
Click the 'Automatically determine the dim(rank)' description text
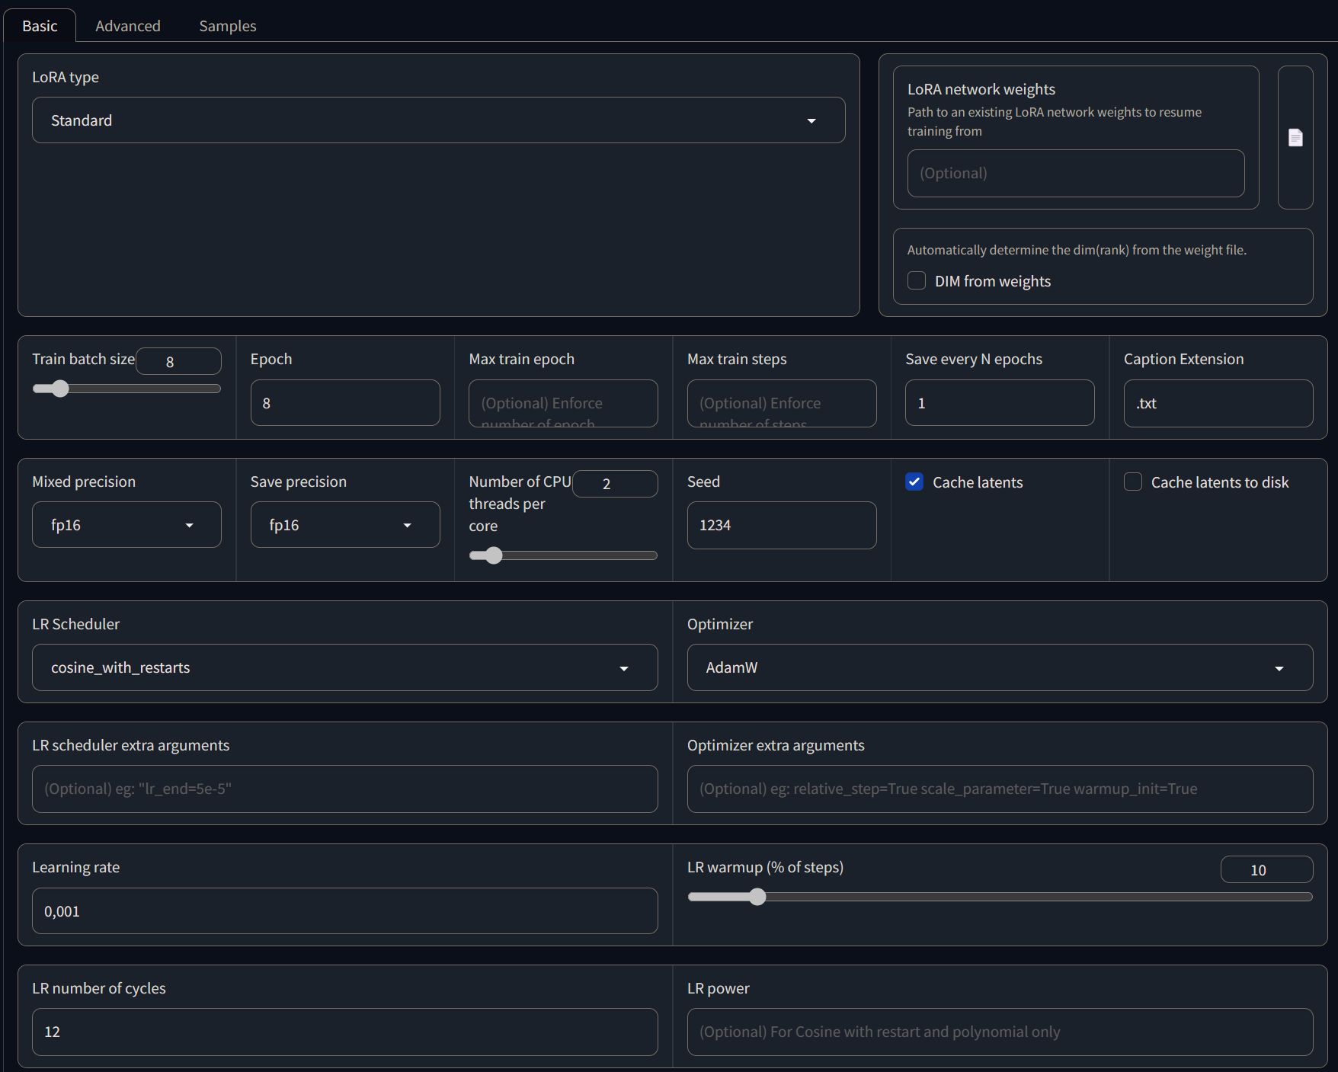(1077, 250)
